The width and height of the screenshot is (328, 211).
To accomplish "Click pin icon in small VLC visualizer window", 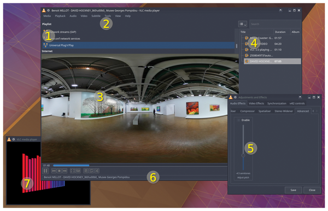I will [x=14, y=139].
